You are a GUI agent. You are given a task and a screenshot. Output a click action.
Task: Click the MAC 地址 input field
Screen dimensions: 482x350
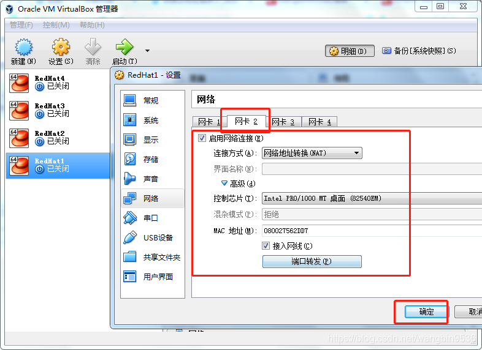(x=372, y=231)
